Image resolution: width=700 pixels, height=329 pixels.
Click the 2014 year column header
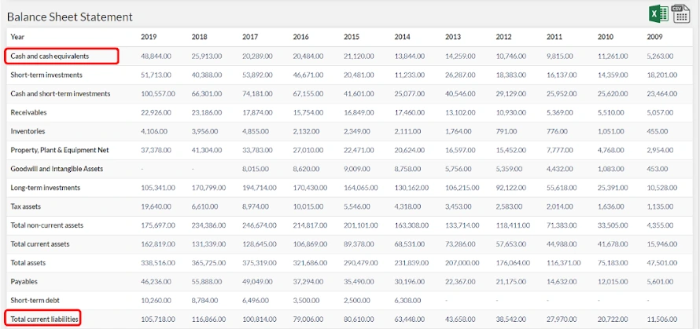[402, 37]
